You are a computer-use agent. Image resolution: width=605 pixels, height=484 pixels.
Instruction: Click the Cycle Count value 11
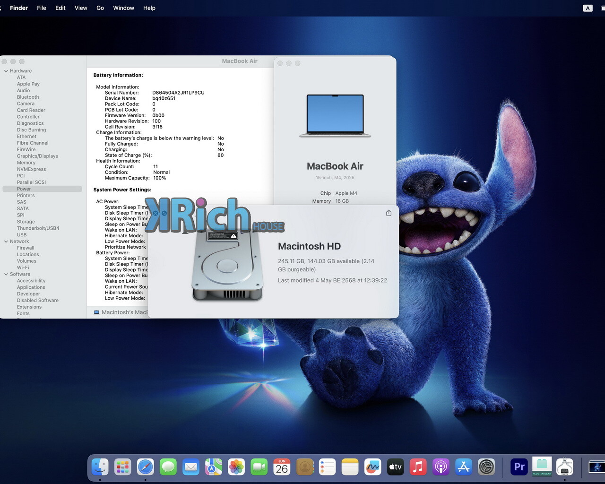[156, 166]
